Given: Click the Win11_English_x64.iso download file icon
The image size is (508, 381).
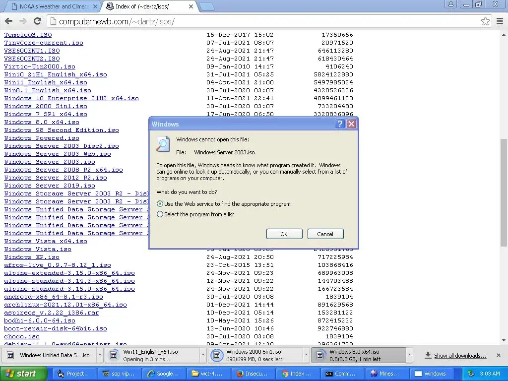Looking at the screenshot, I should point(114,355).
